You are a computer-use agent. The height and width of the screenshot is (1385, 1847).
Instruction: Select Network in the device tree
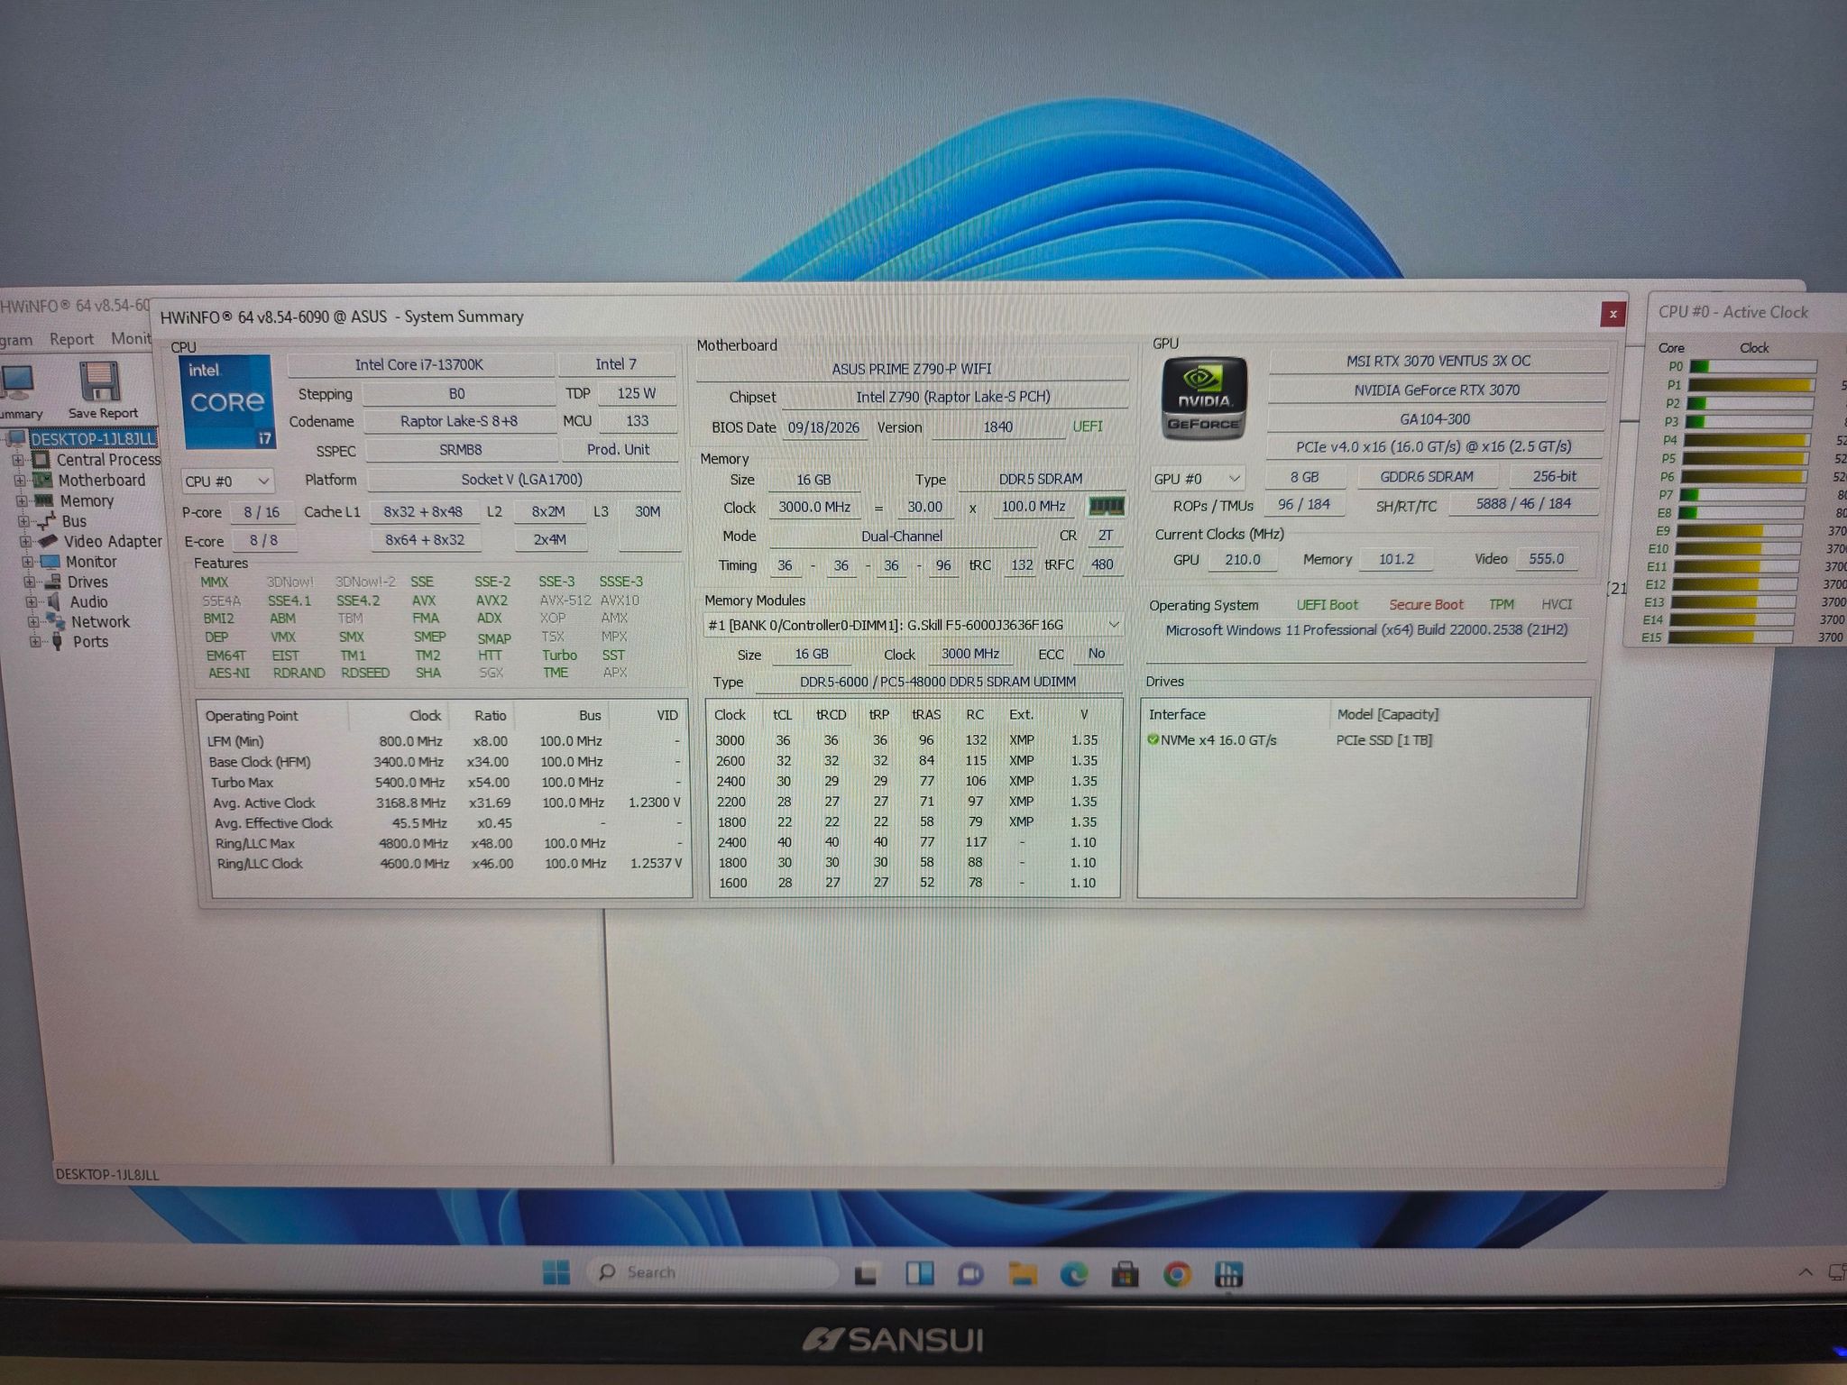[x=100, y=621]
